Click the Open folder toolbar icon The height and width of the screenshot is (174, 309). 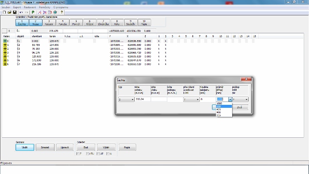[x=10, y=12]
